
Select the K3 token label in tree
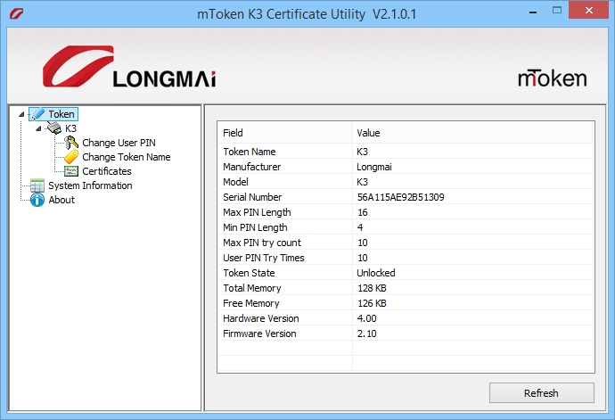point(70,128)
